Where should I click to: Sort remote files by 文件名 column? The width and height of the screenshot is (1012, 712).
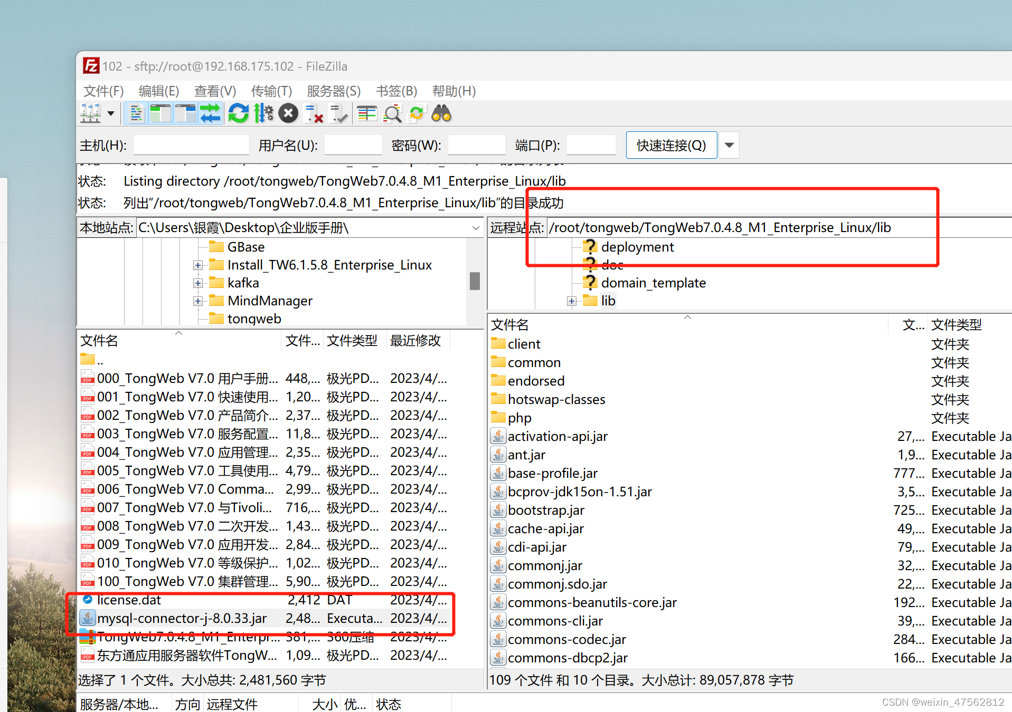tap(688, 325)
